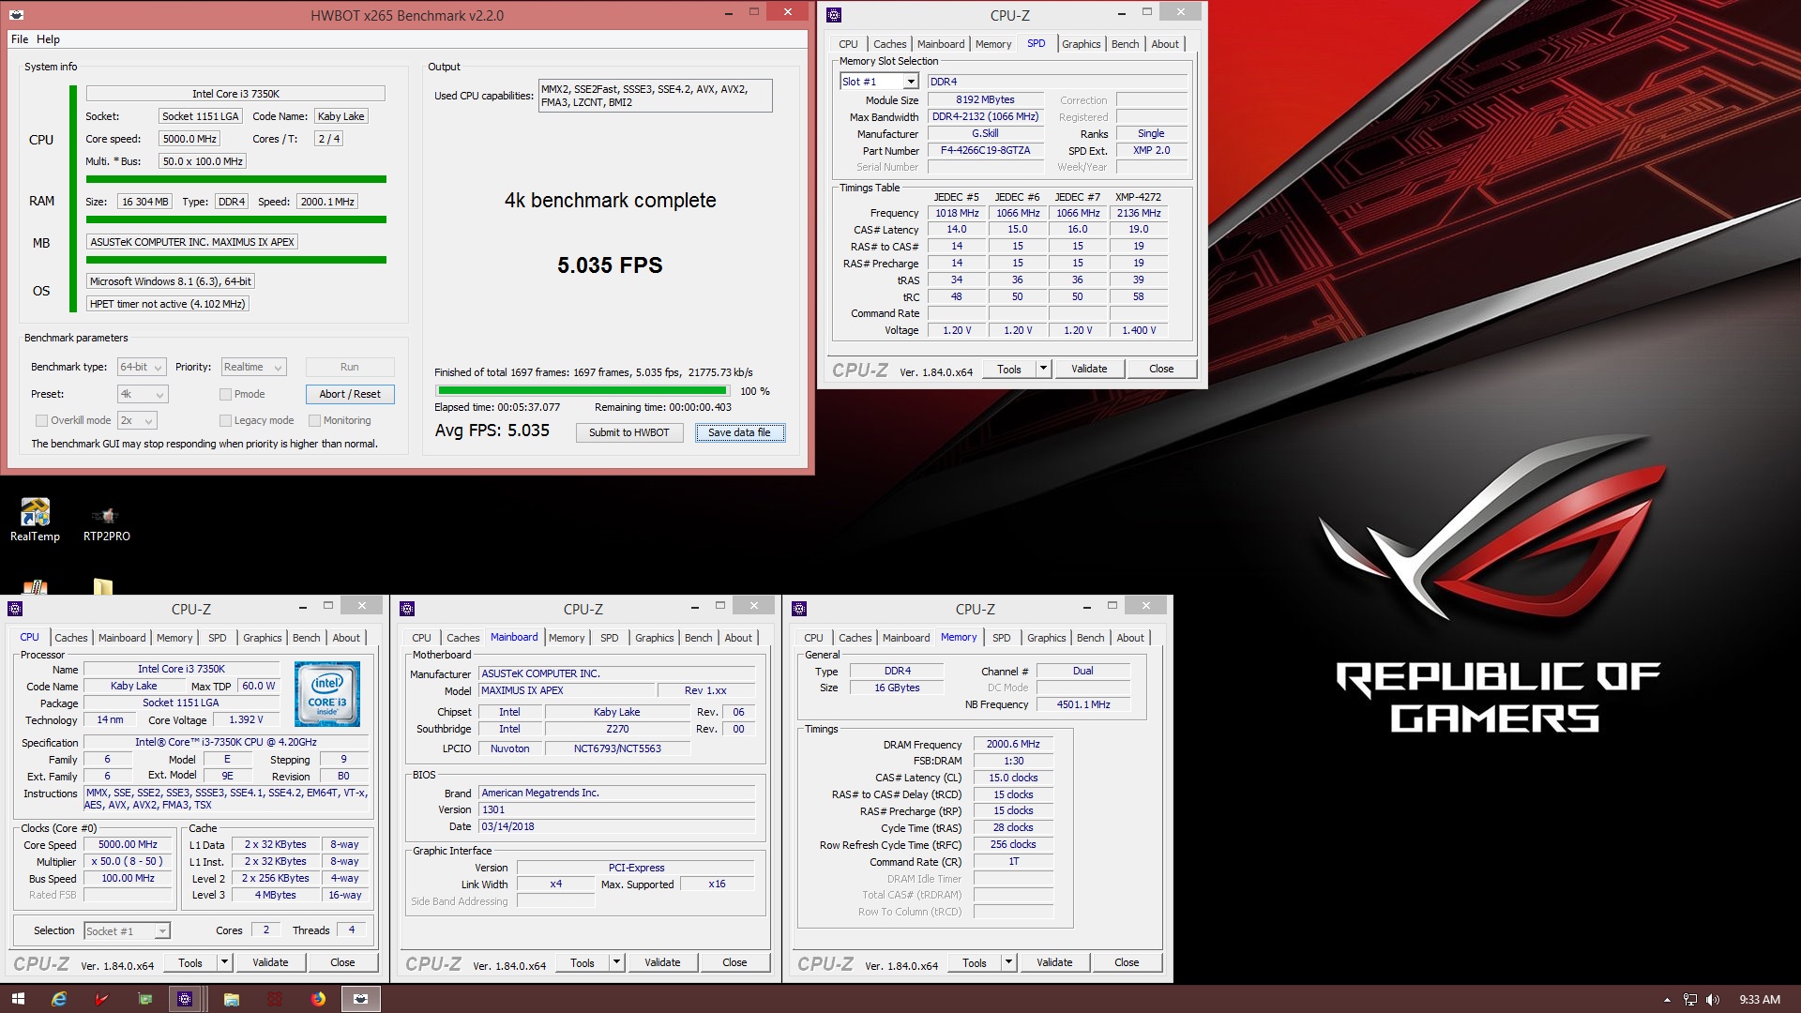Screen dimensions: 1801x1013
Task: Switch to CPU-Z via the taskbar icon
Action: (x=185, y=999)
